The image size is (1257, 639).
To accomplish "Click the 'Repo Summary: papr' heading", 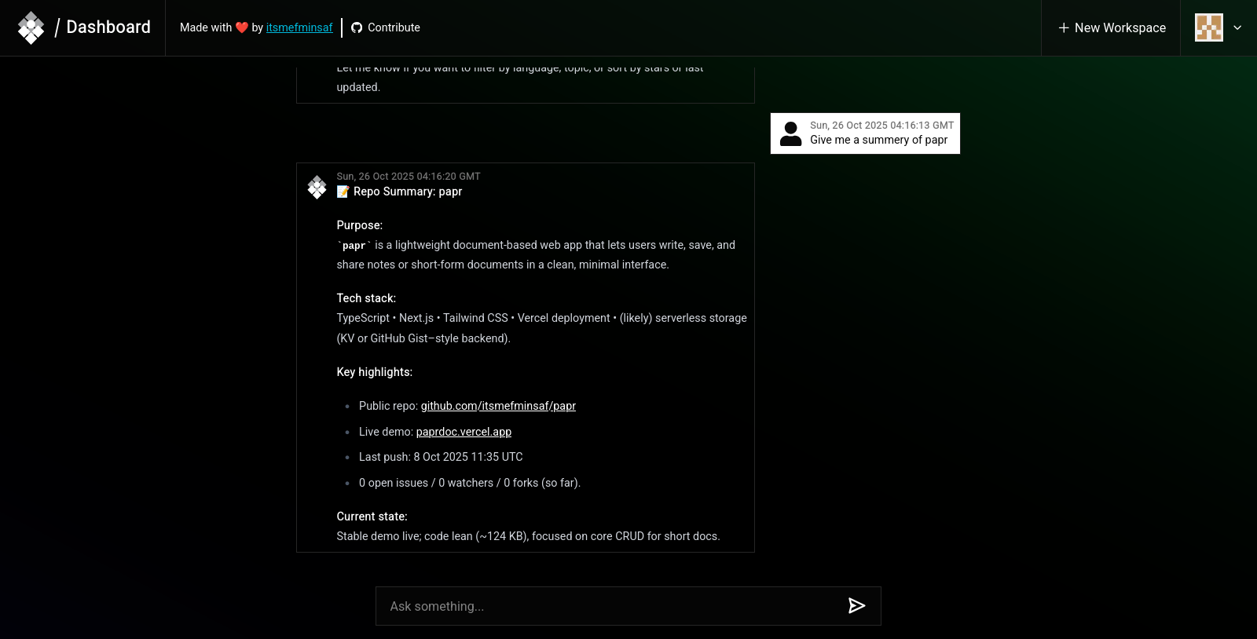I will pyautogui.click(x=408, y=192).
